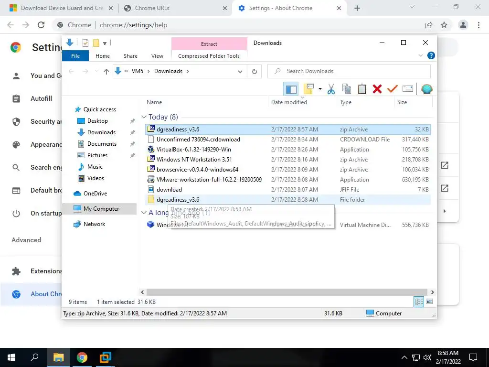Screen dimensions: 489x367
Task: Select the Unconfirmed 736094.crdownload file
Action: tap(288, 140)
